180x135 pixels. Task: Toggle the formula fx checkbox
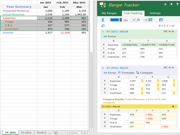coord(134,20)
